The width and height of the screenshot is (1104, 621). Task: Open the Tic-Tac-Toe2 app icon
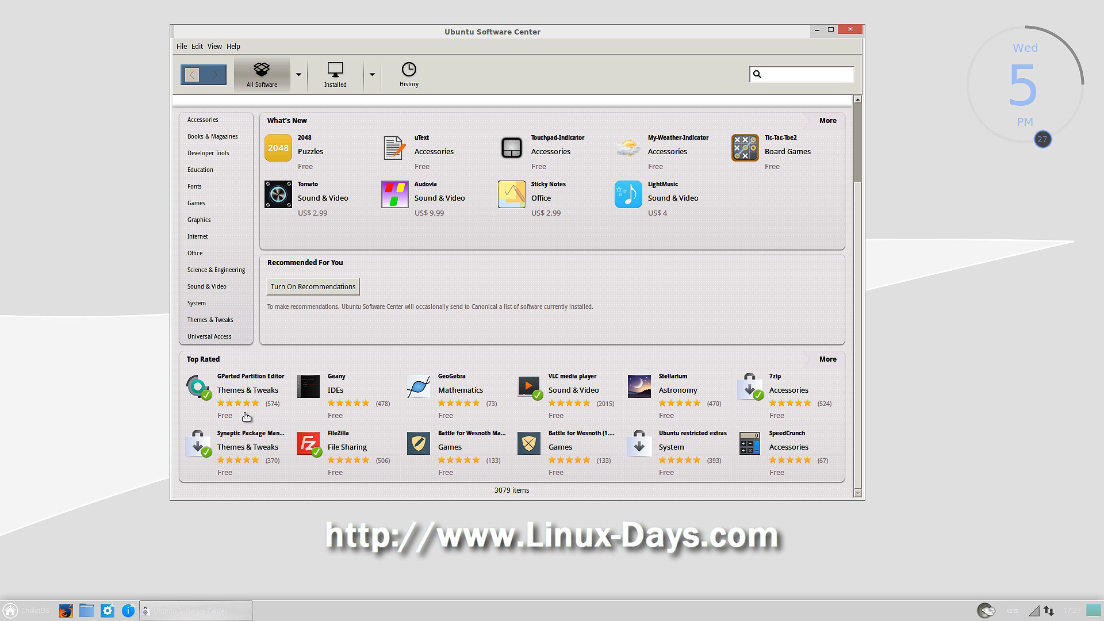tap(745, 148)
